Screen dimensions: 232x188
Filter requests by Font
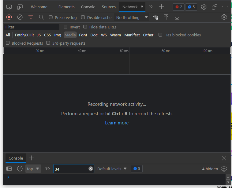point(83,35)
